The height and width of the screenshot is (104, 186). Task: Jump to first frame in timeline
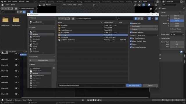coord(88,100)
